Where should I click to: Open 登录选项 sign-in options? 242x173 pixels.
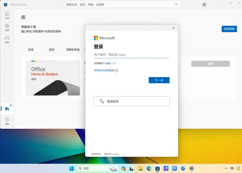[132, 101]
